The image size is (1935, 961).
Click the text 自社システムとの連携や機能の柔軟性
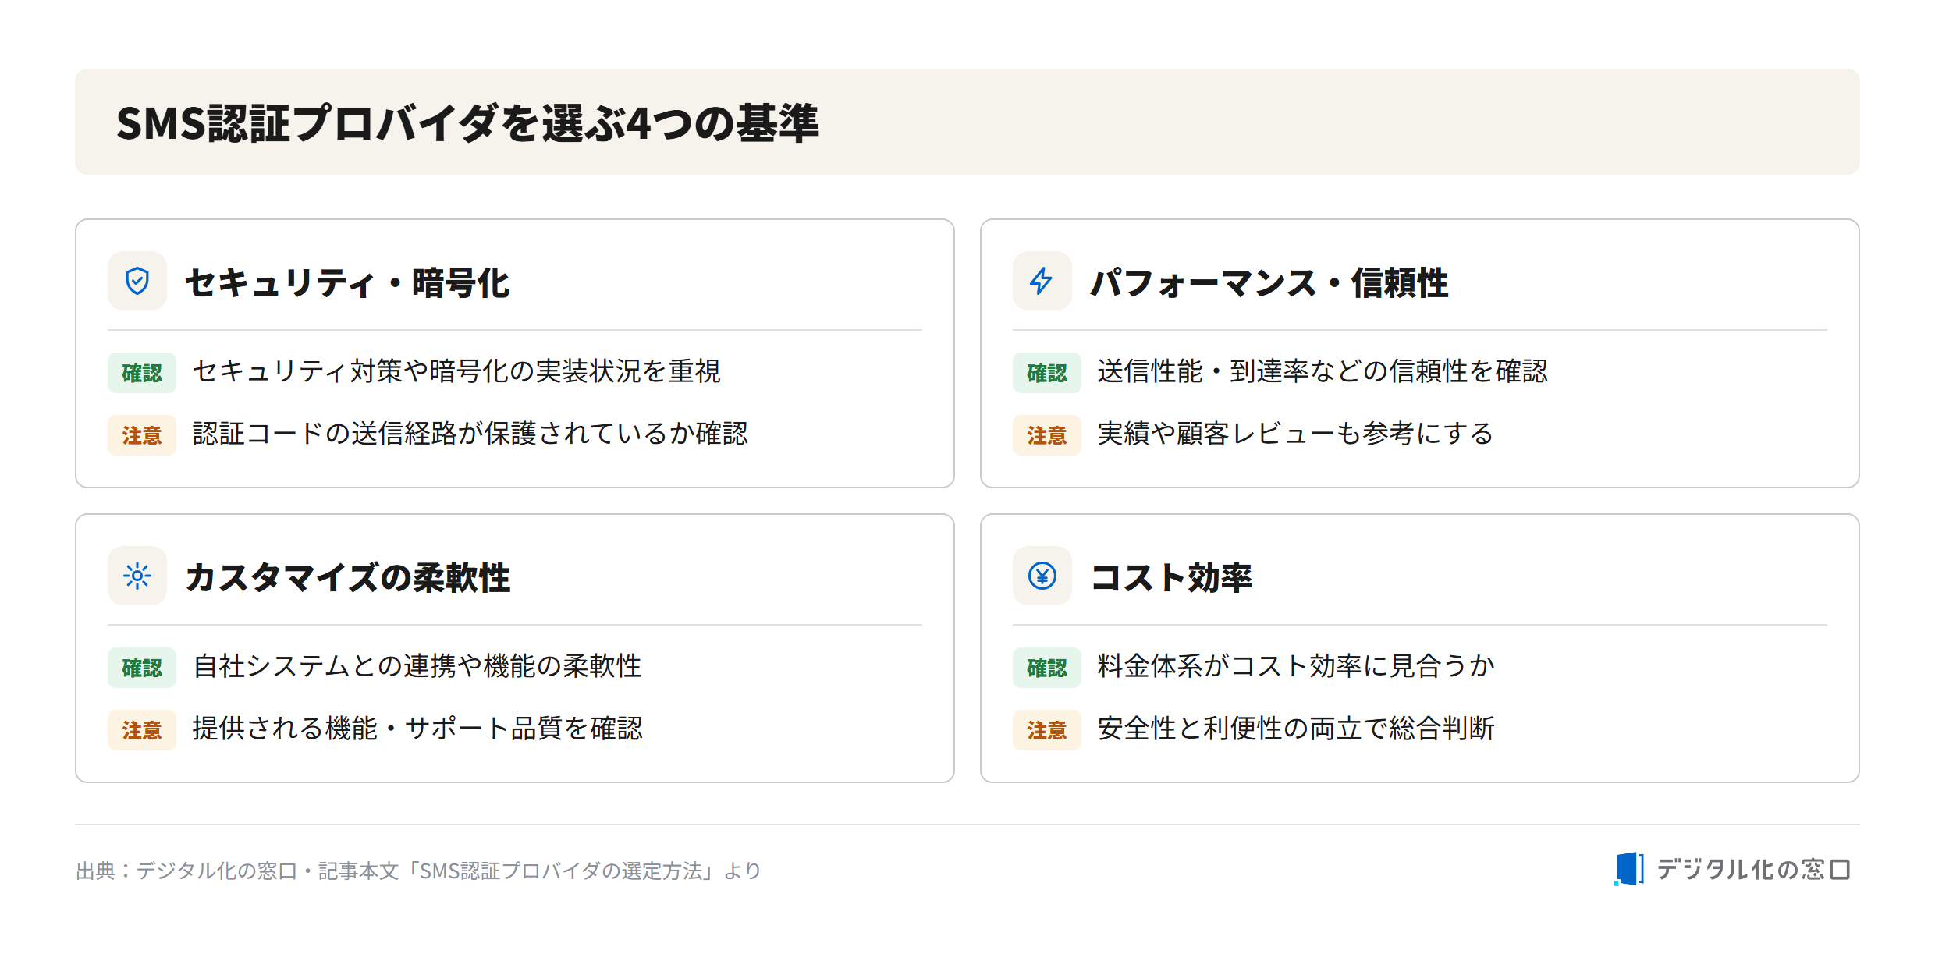point(417,666)
